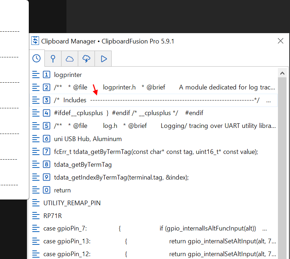Click hotkey number 0 badge
The width and height of the screenshot is (290, 259).
pos(47,190)
